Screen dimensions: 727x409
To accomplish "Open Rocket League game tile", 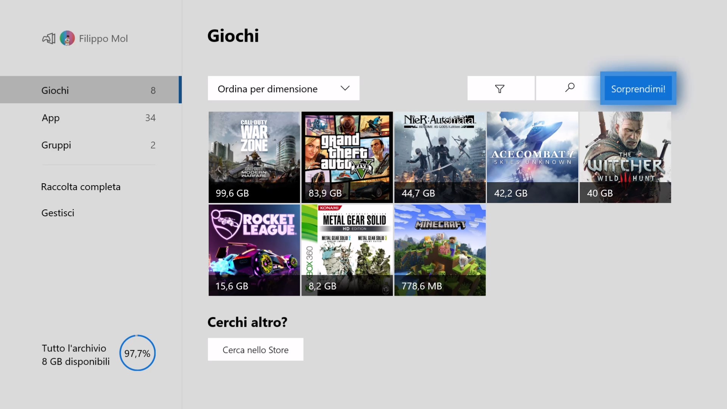I will pyautogui.click(x=254, y=250).
